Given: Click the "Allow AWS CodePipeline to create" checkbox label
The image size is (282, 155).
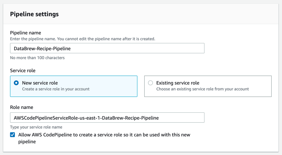Looking at the screenshot, I should pos(104,135).
